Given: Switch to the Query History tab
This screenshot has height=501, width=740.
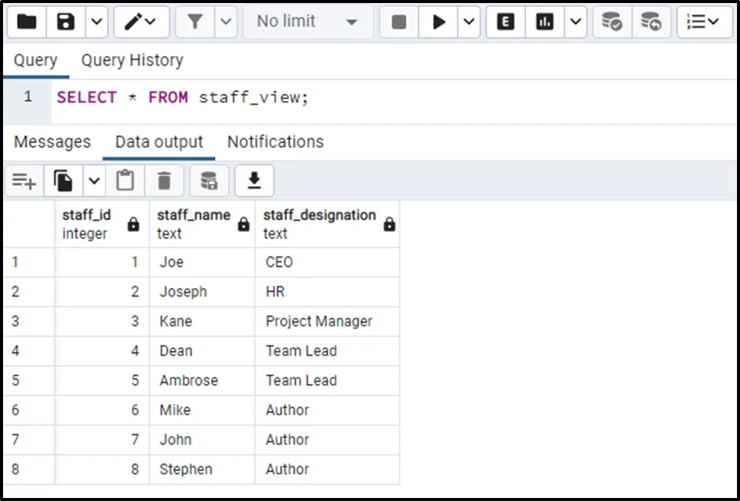Looking at the screenshot, I should pyautogui.click(x=132, y=60).
